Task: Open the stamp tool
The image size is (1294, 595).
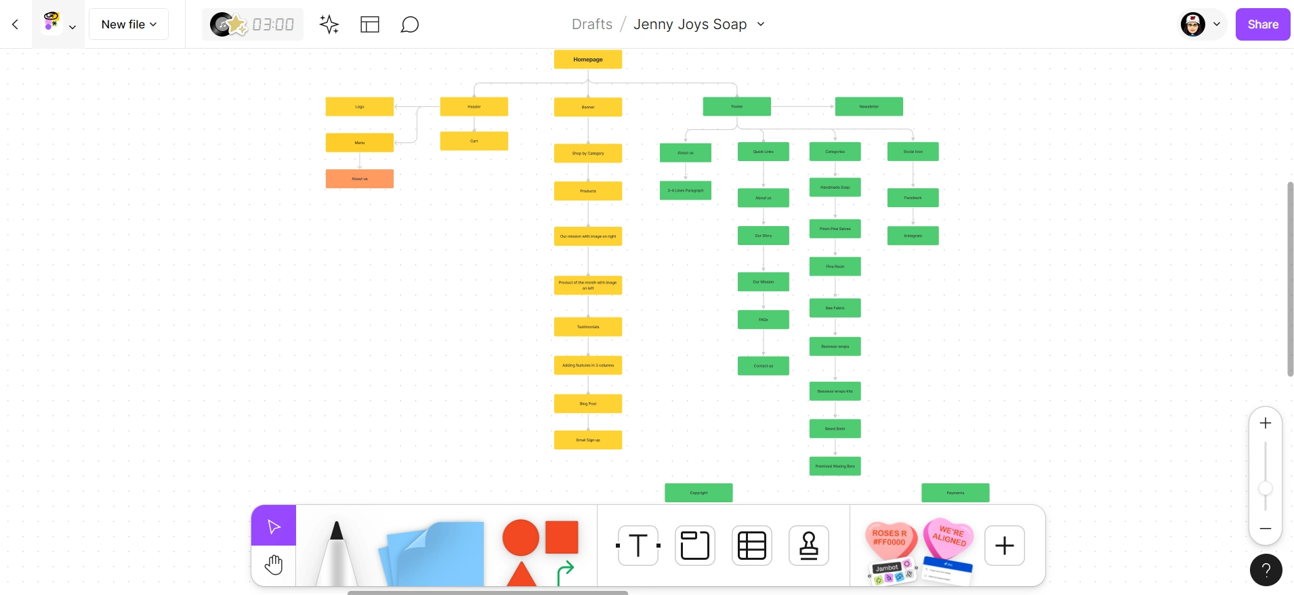Action: click(809, 546)
